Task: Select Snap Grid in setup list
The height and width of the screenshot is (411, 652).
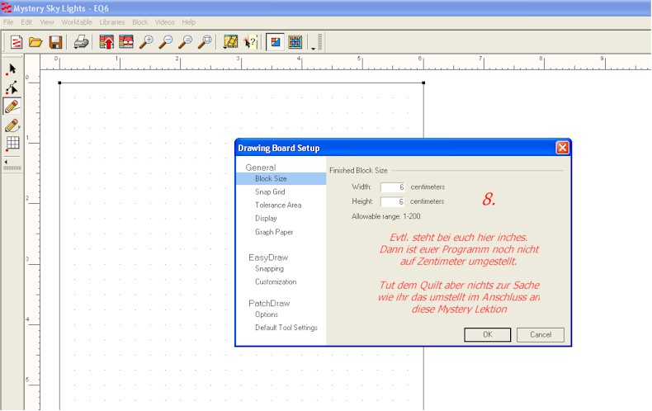Action: 270,191
